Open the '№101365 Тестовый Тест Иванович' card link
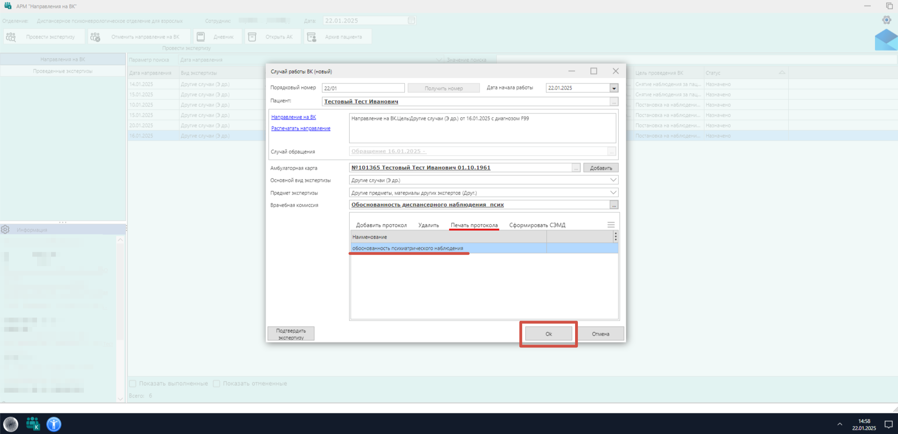This screenshot has width=898, height=434. 421,168
